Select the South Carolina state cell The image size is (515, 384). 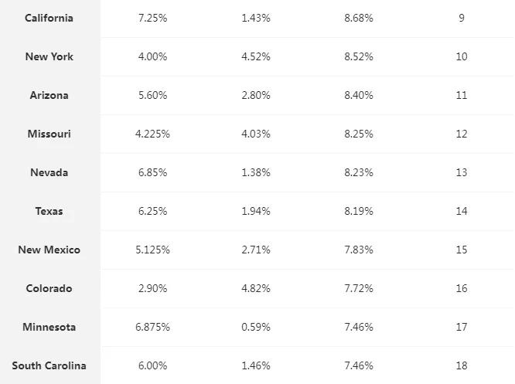[49, 365]
